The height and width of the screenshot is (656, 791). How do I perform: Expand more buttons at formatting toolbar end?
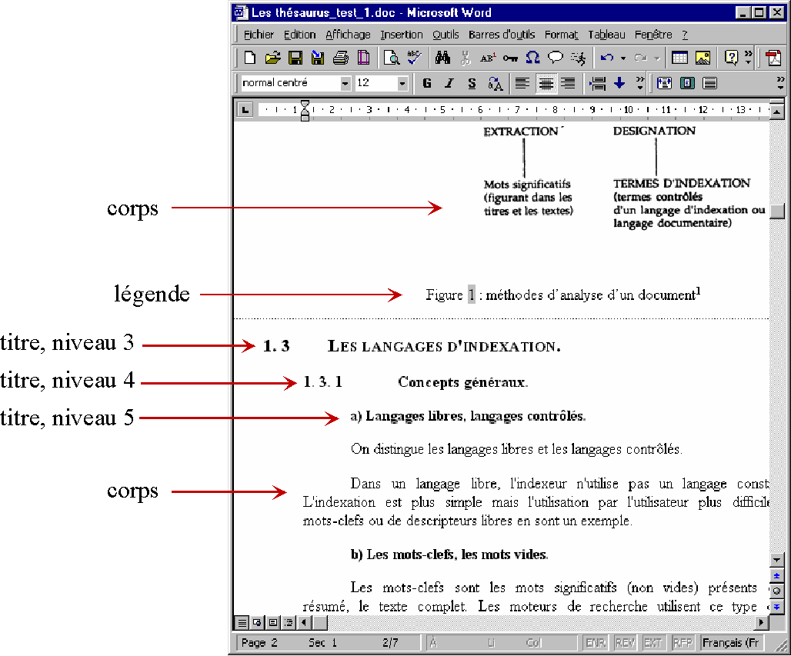tap(781, 83)
